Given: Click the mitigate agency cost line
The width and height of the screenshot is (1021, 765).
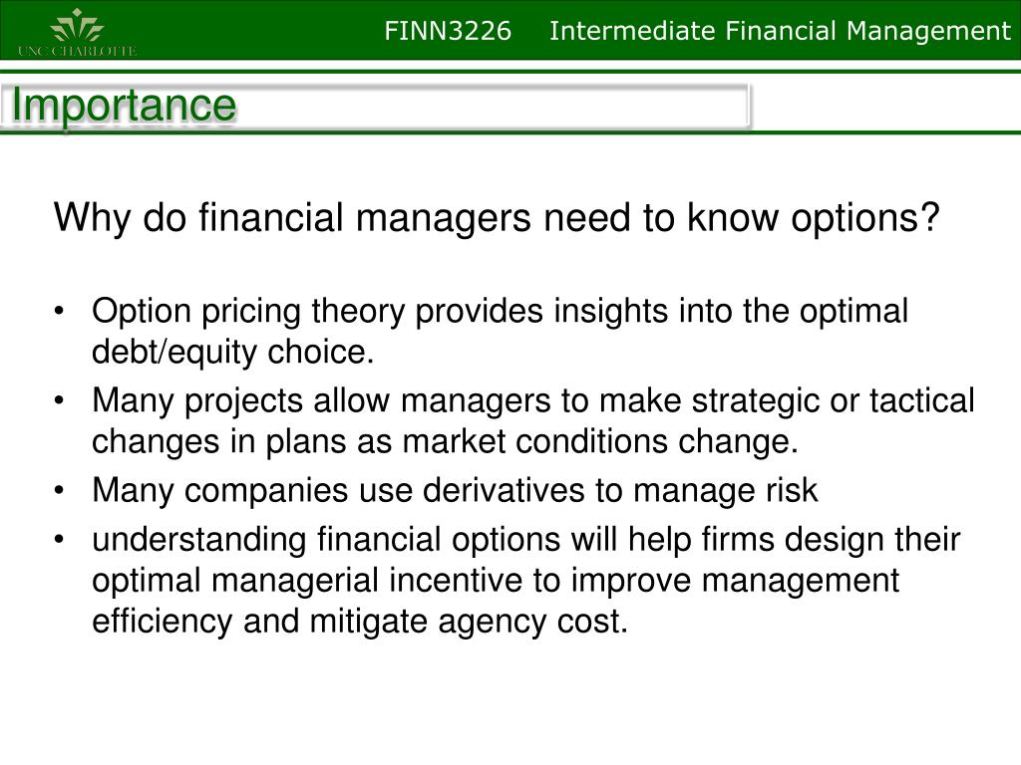Looking at the screenshot, I should pyautogui.click(x=360, y=622).
